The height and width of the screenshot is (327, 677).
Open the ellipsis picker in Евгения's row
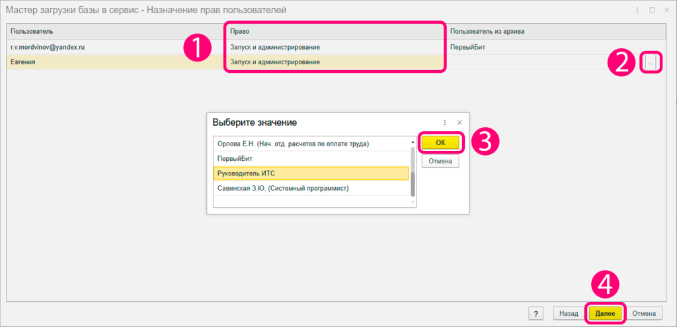[x=650, y=63]
